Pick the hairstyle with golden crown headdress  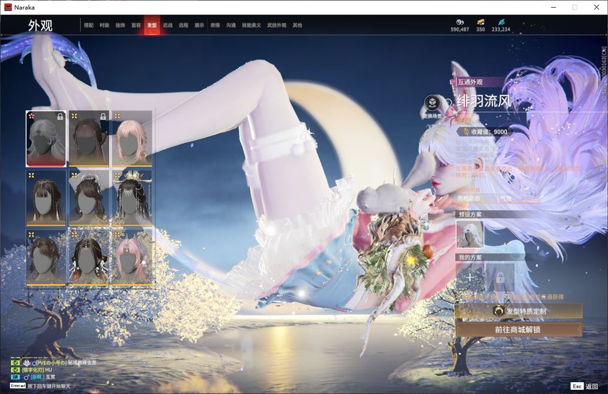132,198
